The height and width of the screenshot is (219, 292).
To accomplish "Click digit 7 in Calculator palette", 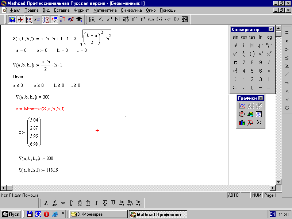I will coord(244,62).
